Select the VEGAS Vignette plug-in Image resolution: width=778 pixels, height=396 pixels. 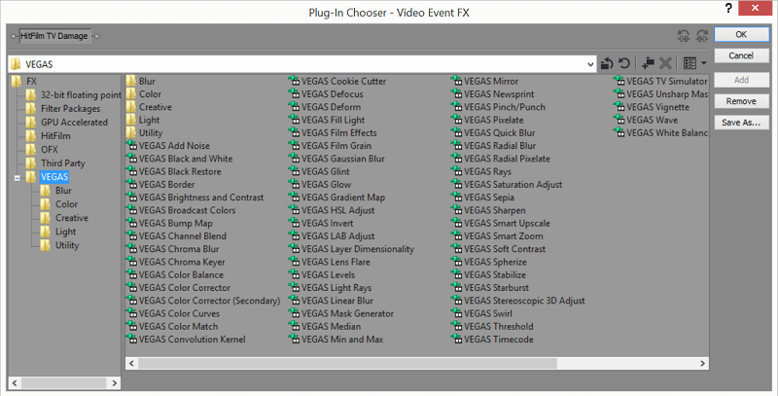tap(652, 107)
